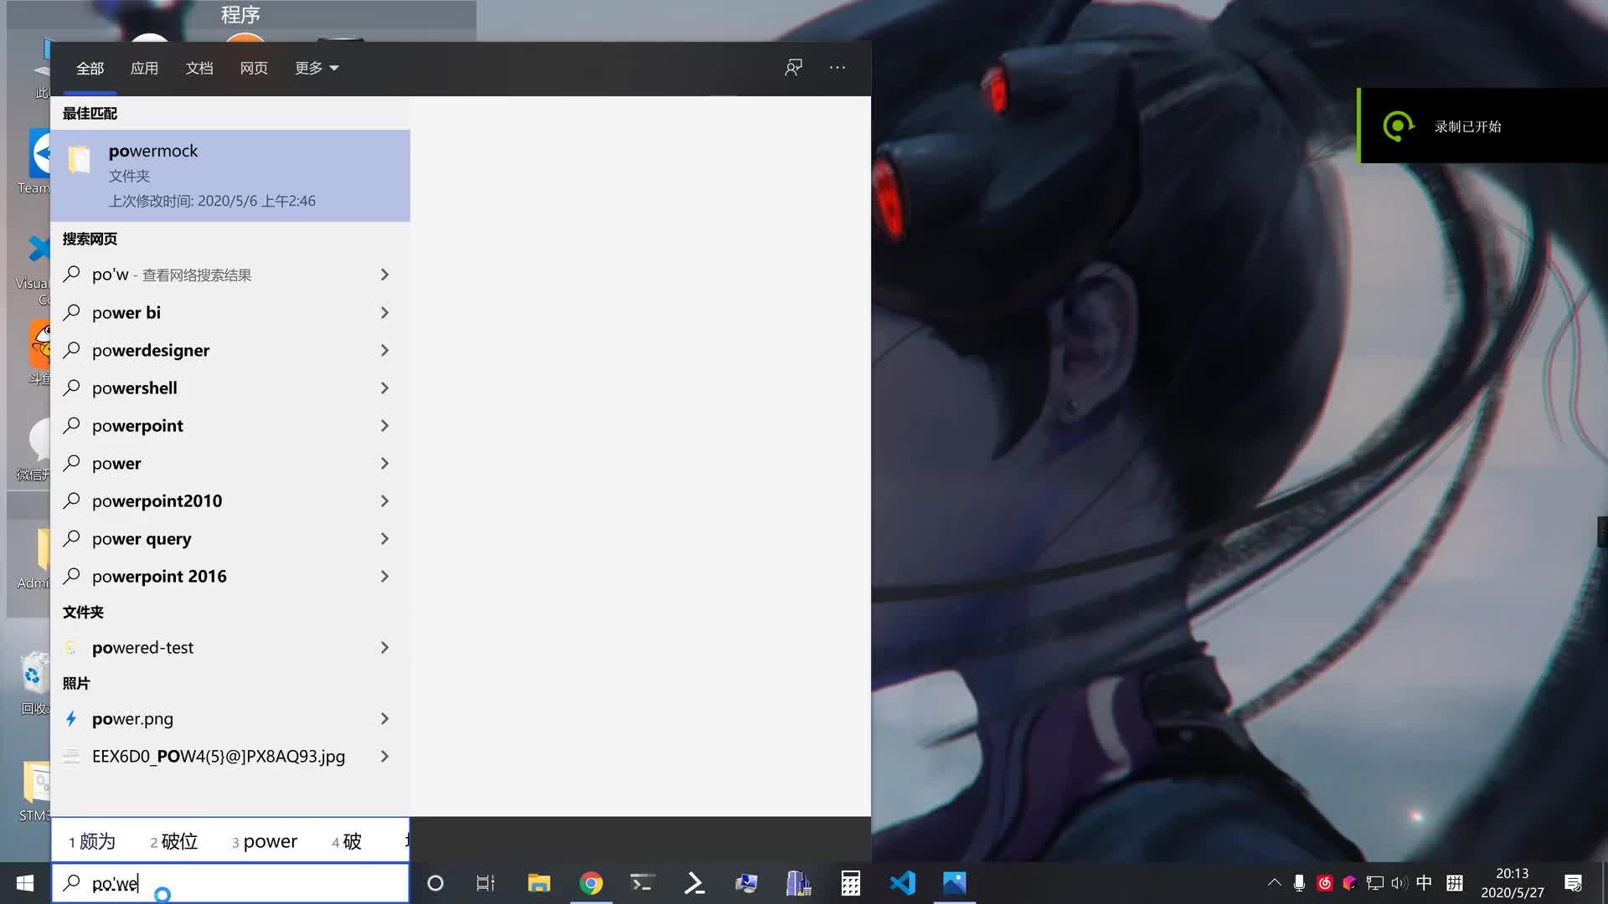The image size is (1608, 904).
Task: Open the EEX6D0_POW4 jpg photo result
Action: pyautogui.click(x=230, y=756)
